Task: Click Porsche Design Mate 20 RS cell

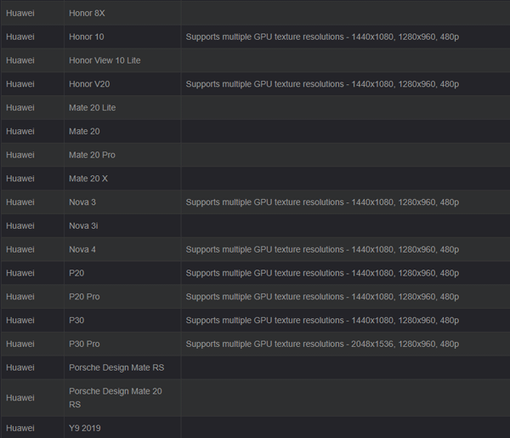Action: (115, 398)
